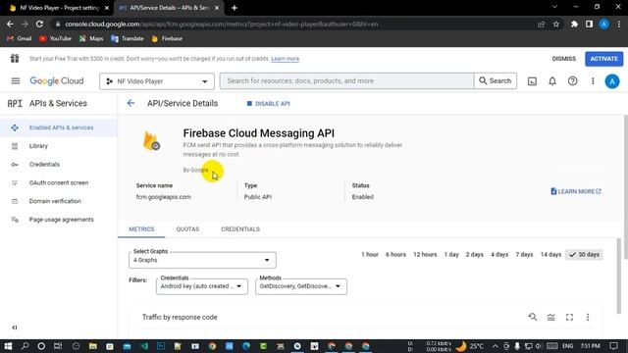Click the Google Cloud logo
This screenshot has height=353, width=628.
pyautogui.click(x=57, y=81)
